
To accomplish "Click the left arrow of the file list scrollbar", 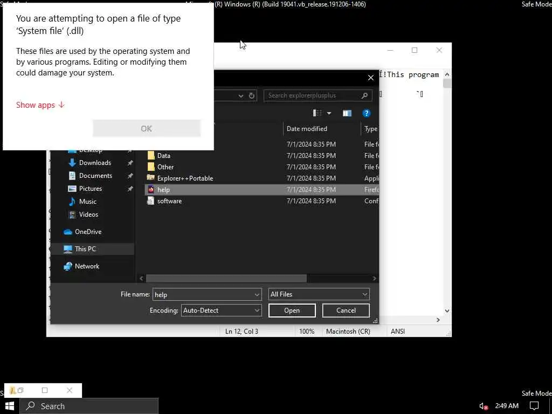I will tap(141, 278).
